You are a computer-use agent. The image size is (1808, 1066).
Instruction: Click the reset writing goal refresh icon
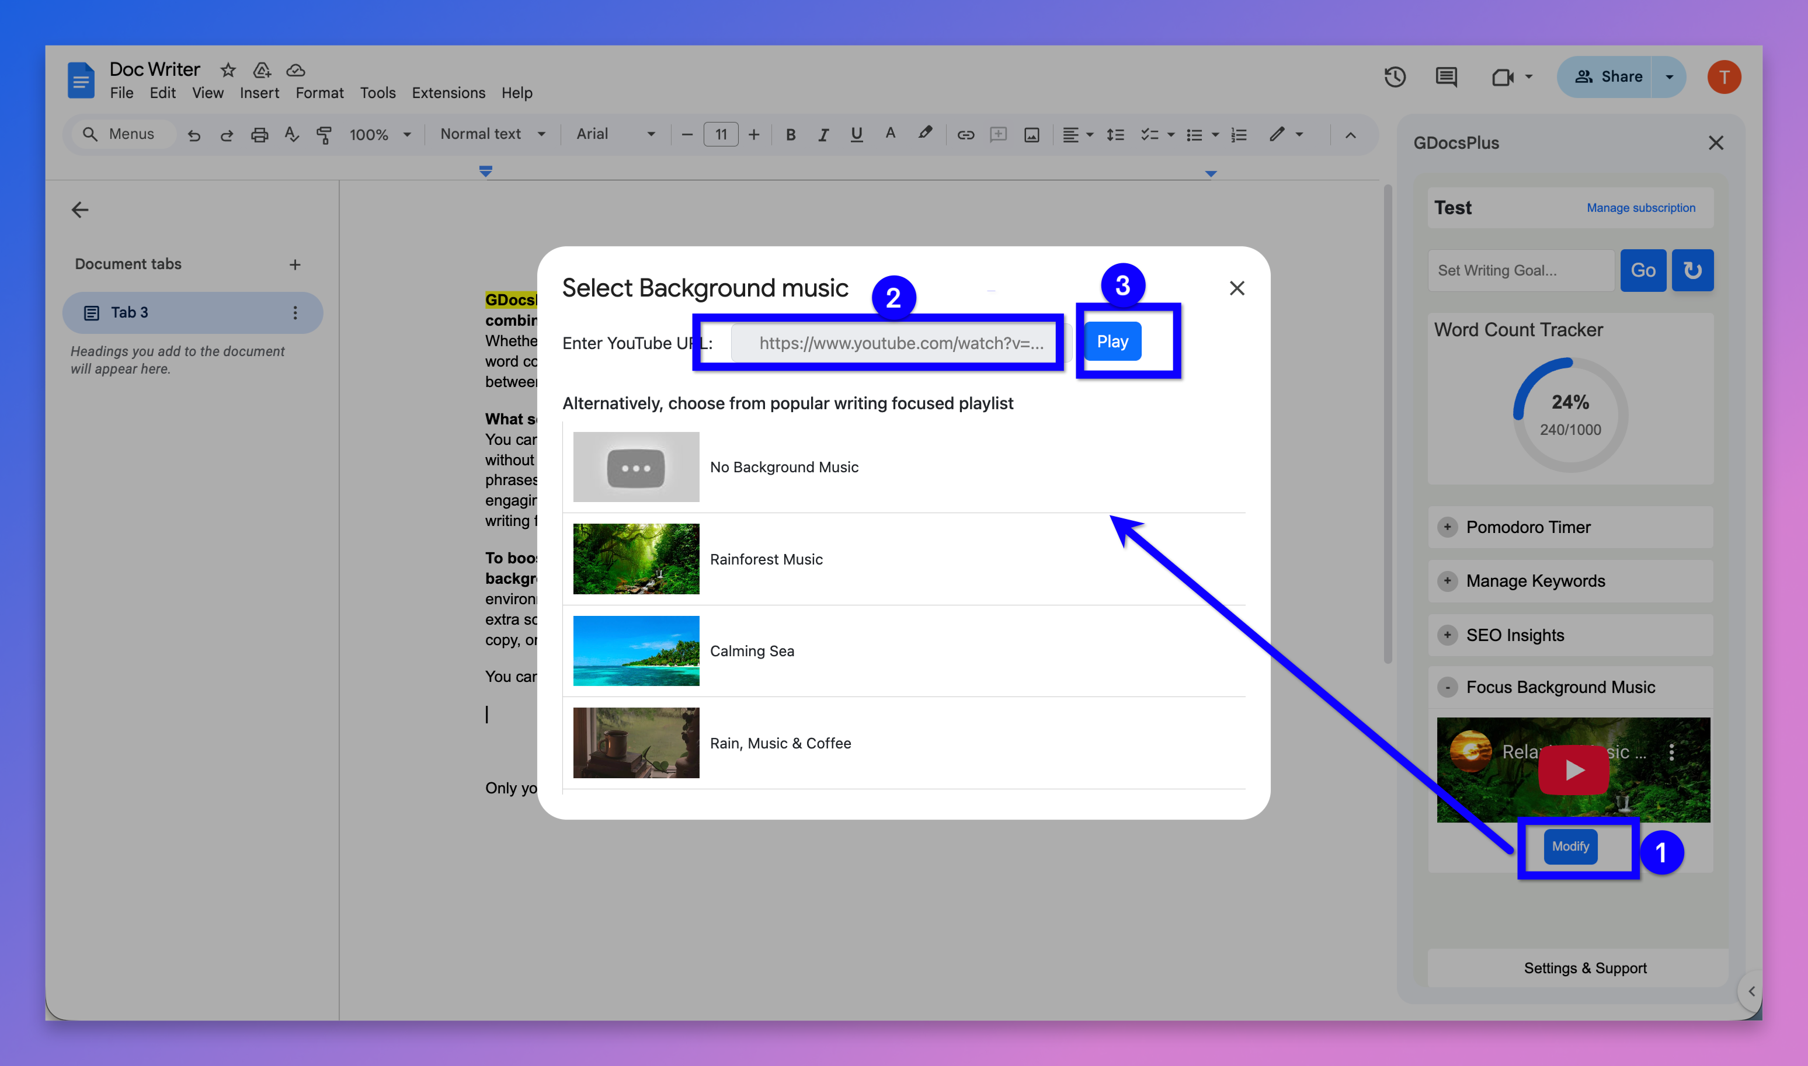[1692, 270]
